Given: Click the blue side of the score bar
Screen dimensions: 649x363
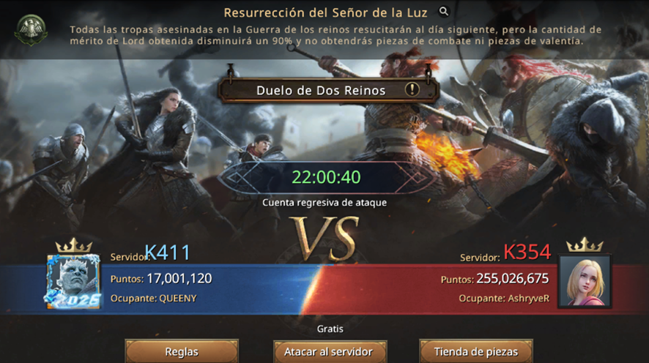Looking at the screenshot, I should [160, 288].
